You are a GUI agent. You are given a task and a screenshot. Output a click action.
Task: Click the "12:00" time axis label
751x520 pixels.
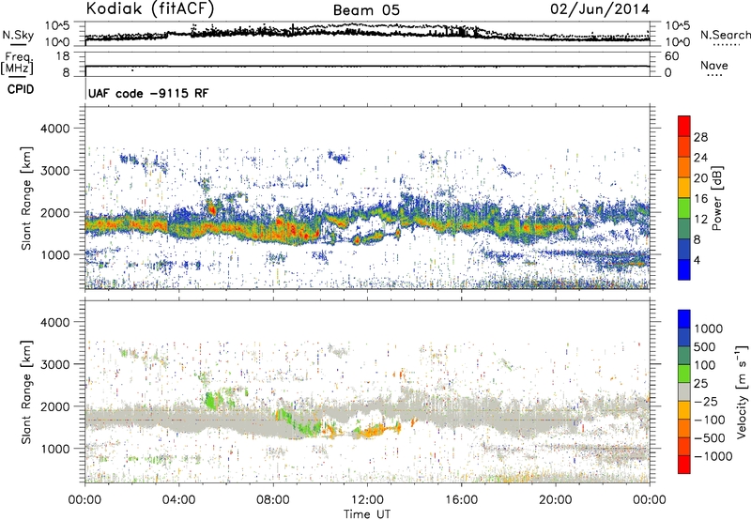367,500
